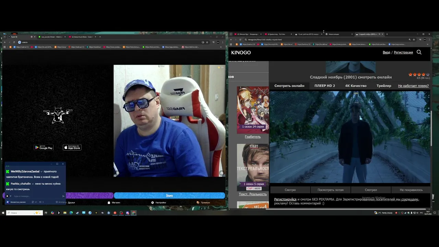Image resolution: width=439 pixels, height=247 pixels.
Task: Open the chat identity dropdown beside the message field
Action: (10, 196)
